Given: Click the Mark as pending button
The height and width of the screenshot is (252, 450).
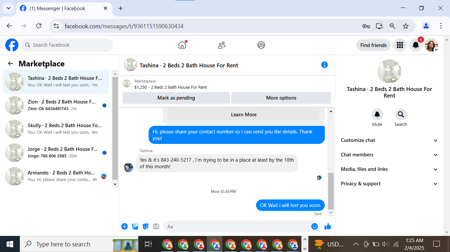Looking at the screenshot, I should (x=176, y=98).
